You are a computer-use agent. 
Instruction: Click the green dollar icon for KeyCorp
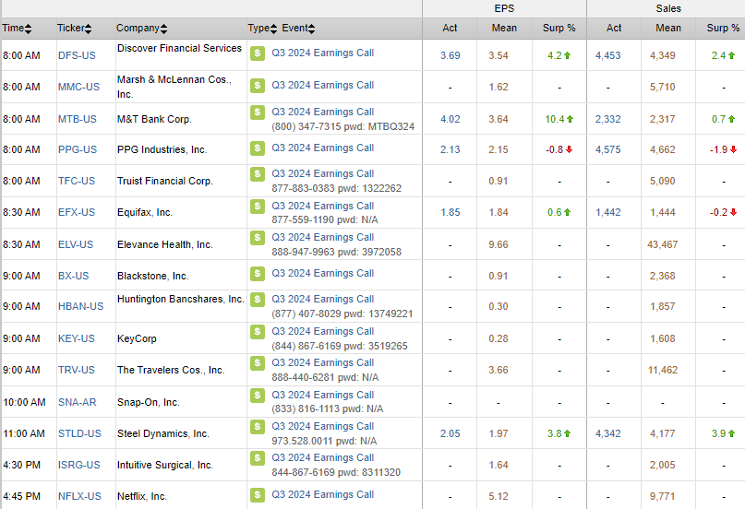(x=258, y=332)
